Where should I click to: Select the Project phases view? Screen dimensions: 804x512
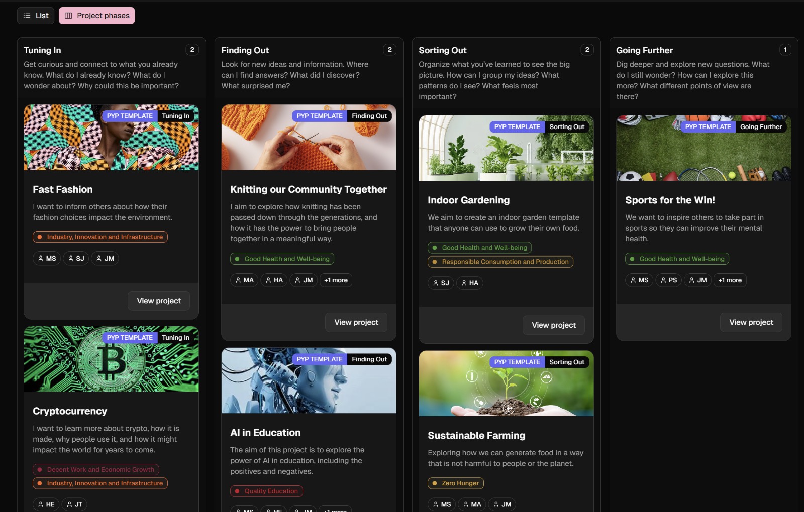click(x=96, y=15)
